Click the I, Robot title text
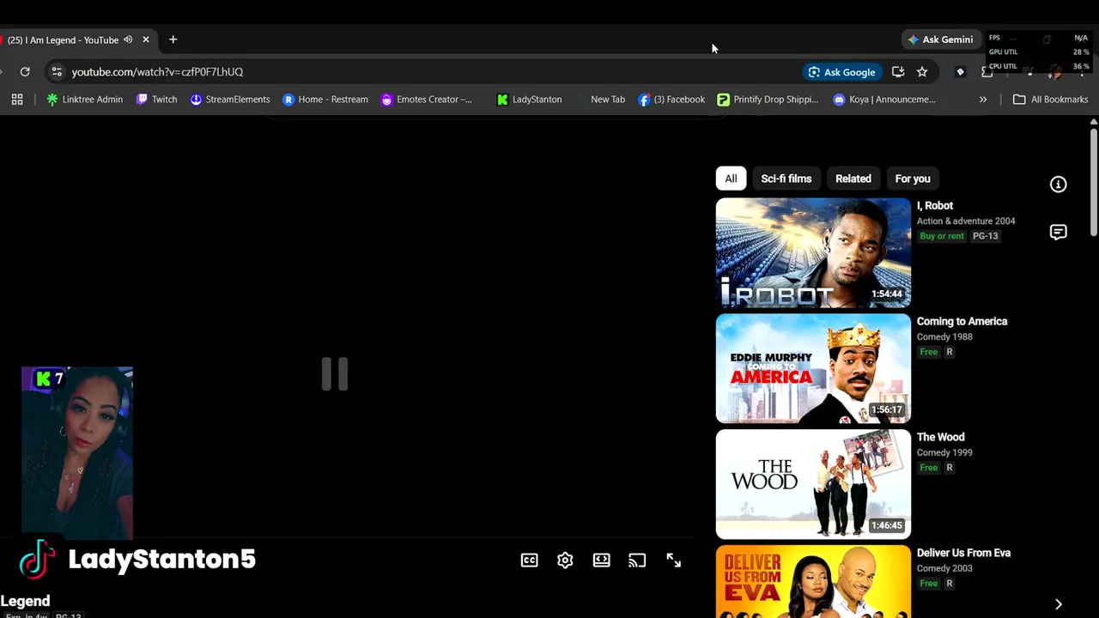Screen dimensions: 1099x618 point(935,206)
